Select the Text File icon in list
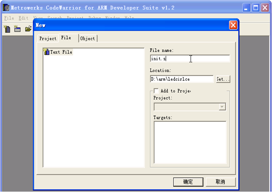This screenshot has height=192, width=272. pos(47,52)
